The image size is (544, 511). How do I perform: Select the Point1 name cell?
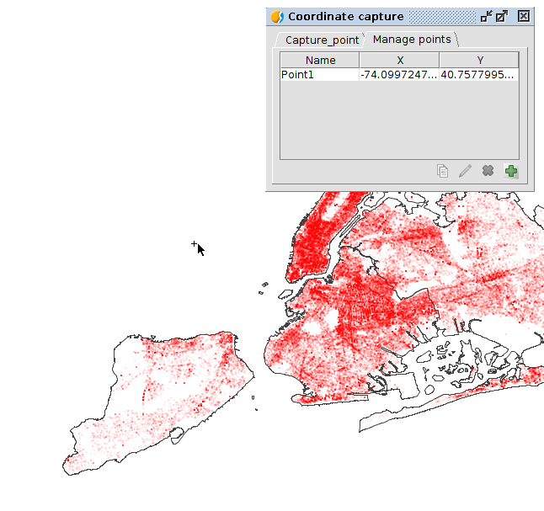320,74
